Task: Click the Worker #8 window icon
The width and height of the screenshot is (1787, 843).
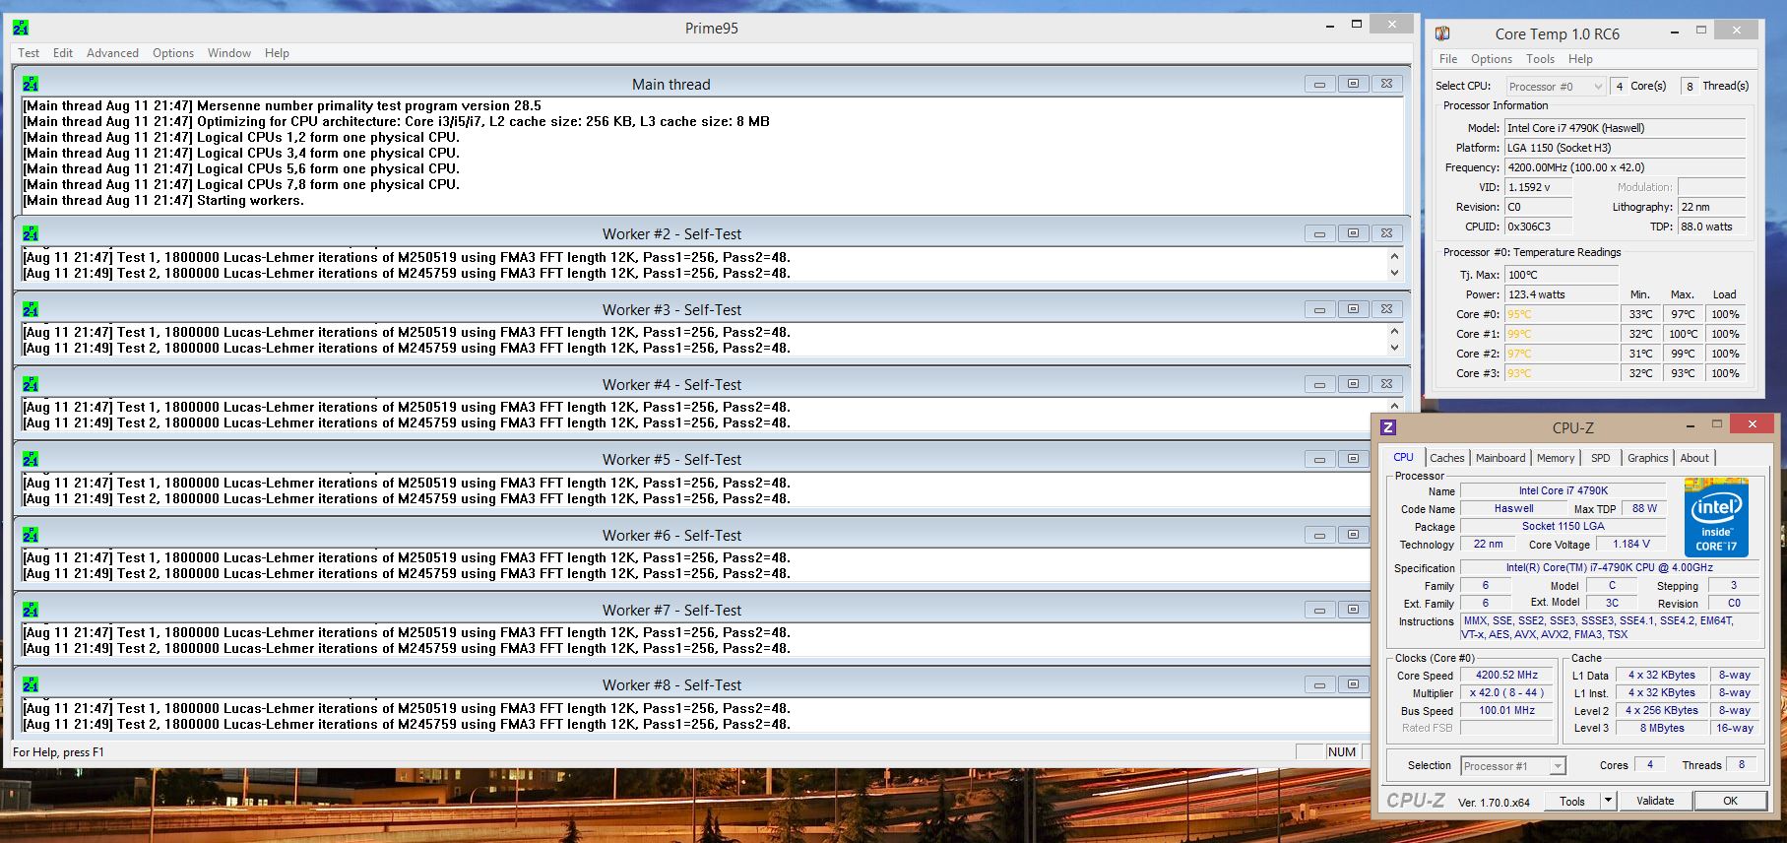Action: coord(31,684)
